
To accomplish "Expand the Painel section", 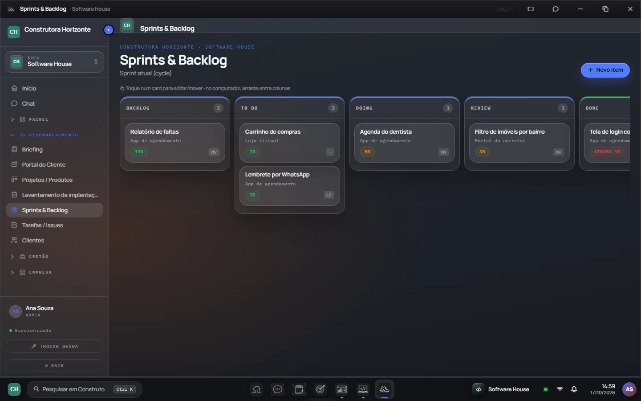I will [x=54, y=119].
